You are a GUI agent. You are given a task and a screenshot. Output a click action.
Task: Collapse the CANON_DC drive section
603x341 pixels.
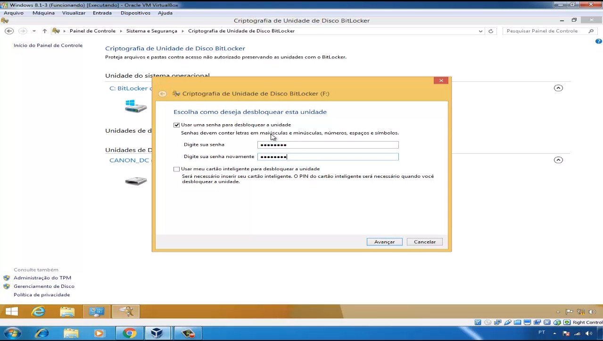click(558, 160)
